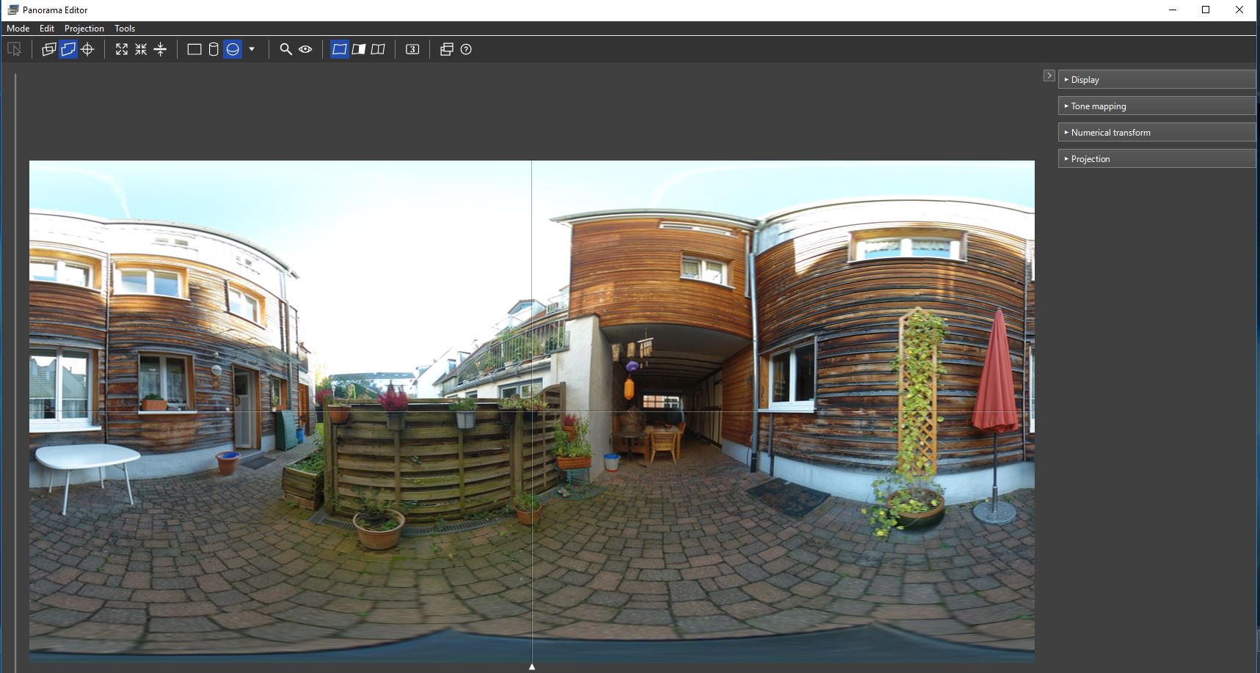This screenshot has width=1260, height=673.
Task: Expand the Display panel
Action: (x=1156, y=80)
